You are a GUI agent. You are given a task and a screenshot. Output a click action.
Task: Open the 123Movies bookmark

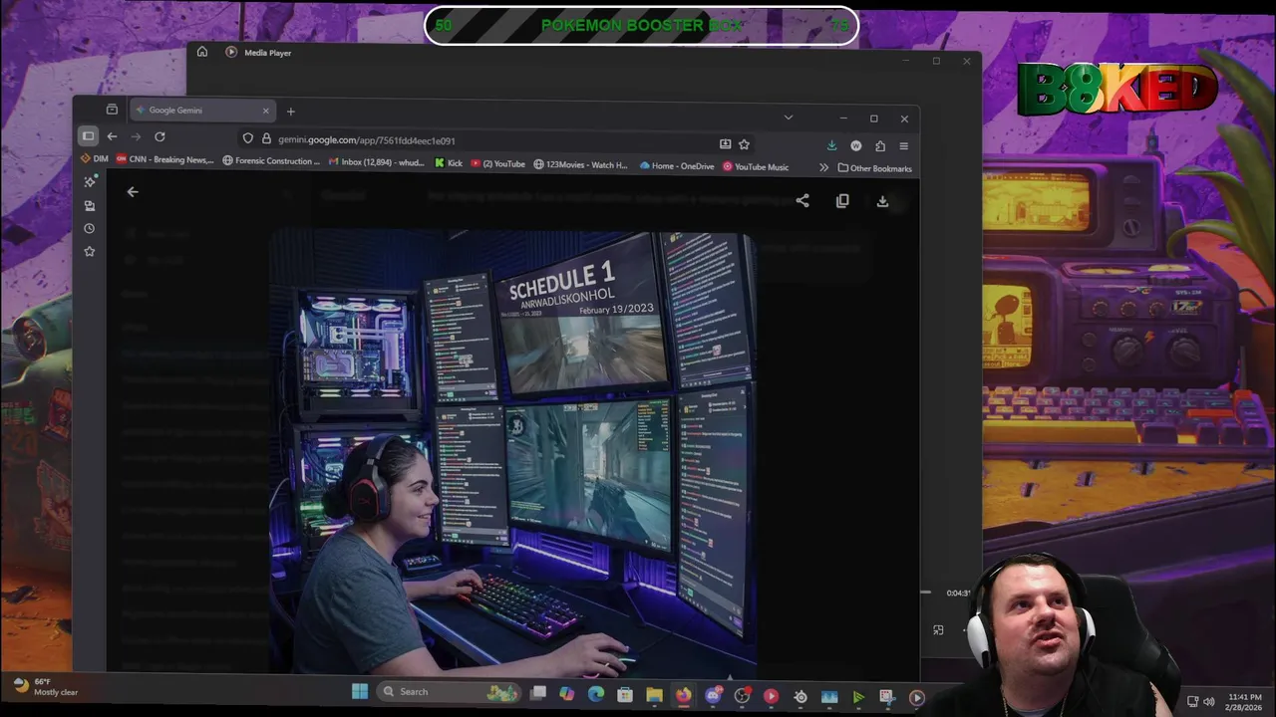tap(580, 164)
